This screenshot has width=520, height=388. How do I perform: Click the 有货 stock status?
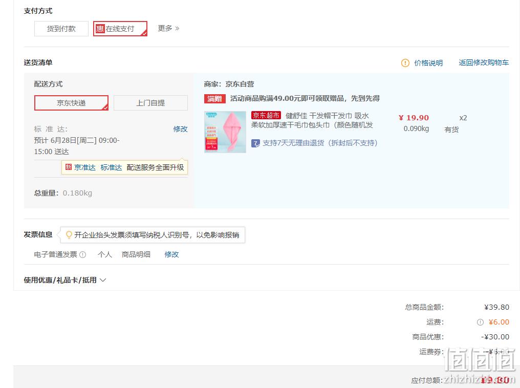tap(451, 130)
